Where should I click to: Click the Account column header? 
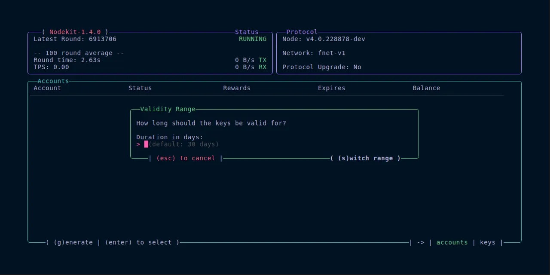[47, 88]
